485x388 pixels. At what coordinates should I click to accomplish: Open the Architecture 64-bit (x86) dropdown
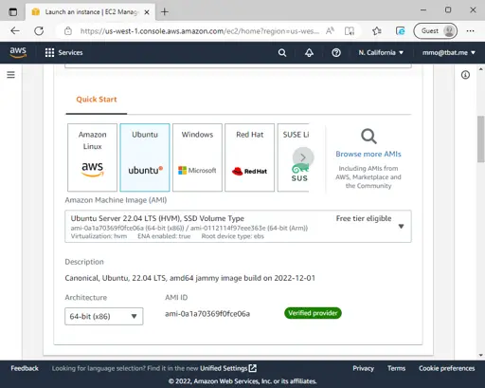(104, 316)
